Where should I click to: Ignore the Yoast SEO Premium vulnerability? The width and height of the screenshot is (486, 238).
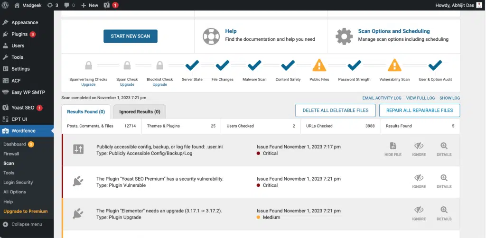coord(419,182)
